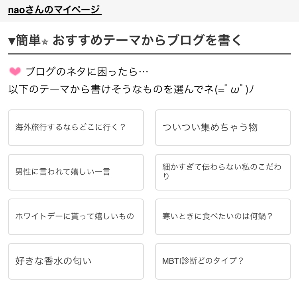This screenshot has width=299, height=290.
Task: Choose the MBTI診断どのタイプ？ theme
Action: tap(223, 261)
